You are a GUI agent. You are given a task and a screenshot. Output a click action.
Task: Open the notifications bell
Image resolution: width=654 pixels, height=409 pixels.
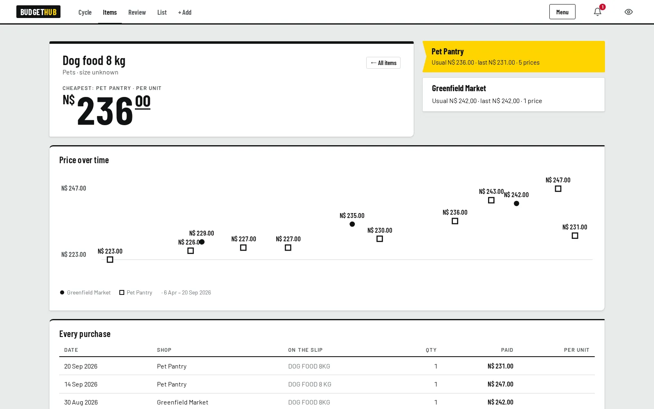coord(598,12)
